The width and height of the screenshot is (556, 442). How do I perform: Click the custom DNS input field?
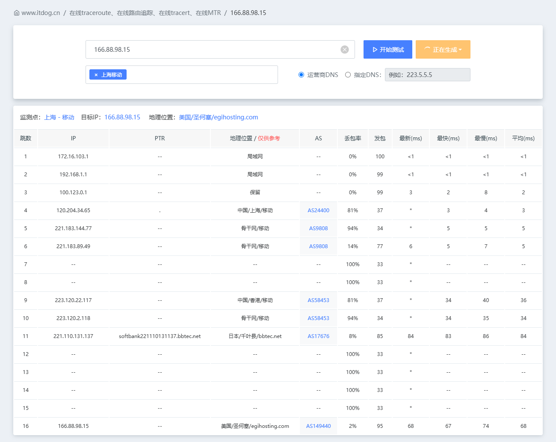[428, 75]
